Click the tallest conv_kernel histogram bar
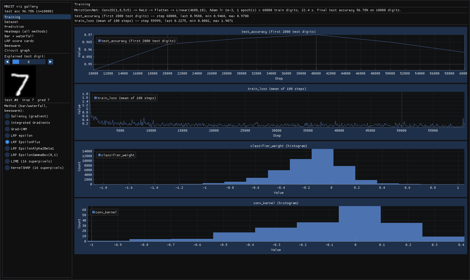Screen dimensions: 470x280 point(360,224)
